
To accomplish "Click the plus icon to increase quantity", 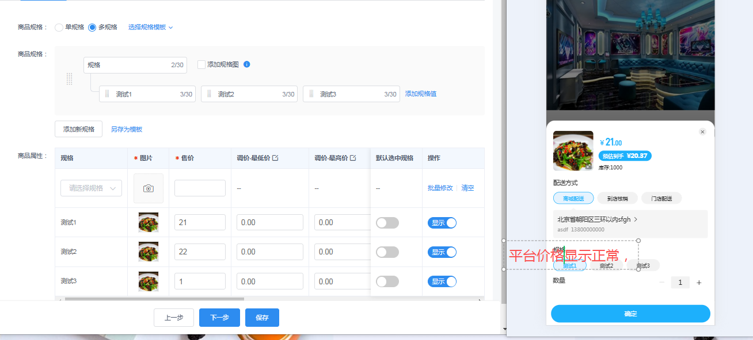I will [699, 283].
